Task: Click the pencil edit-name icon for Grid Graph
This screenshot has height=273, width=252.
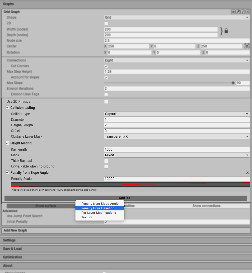Action: click(x=238, y=12)
